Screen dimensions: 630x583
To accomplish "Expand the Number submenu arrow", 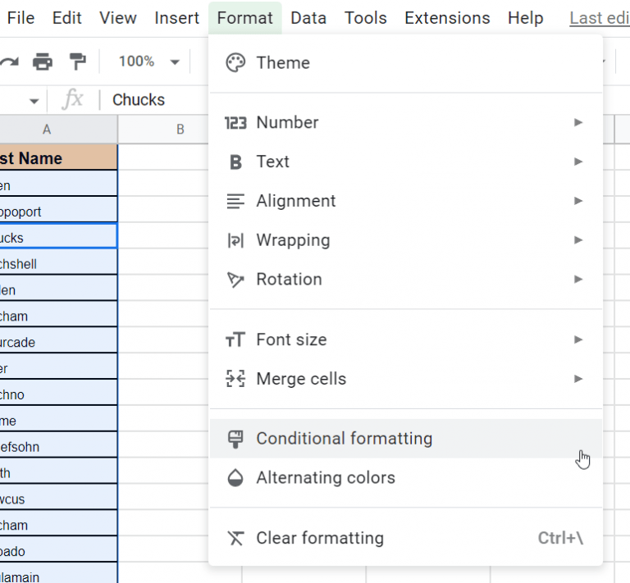I will [x=578, y=123].
